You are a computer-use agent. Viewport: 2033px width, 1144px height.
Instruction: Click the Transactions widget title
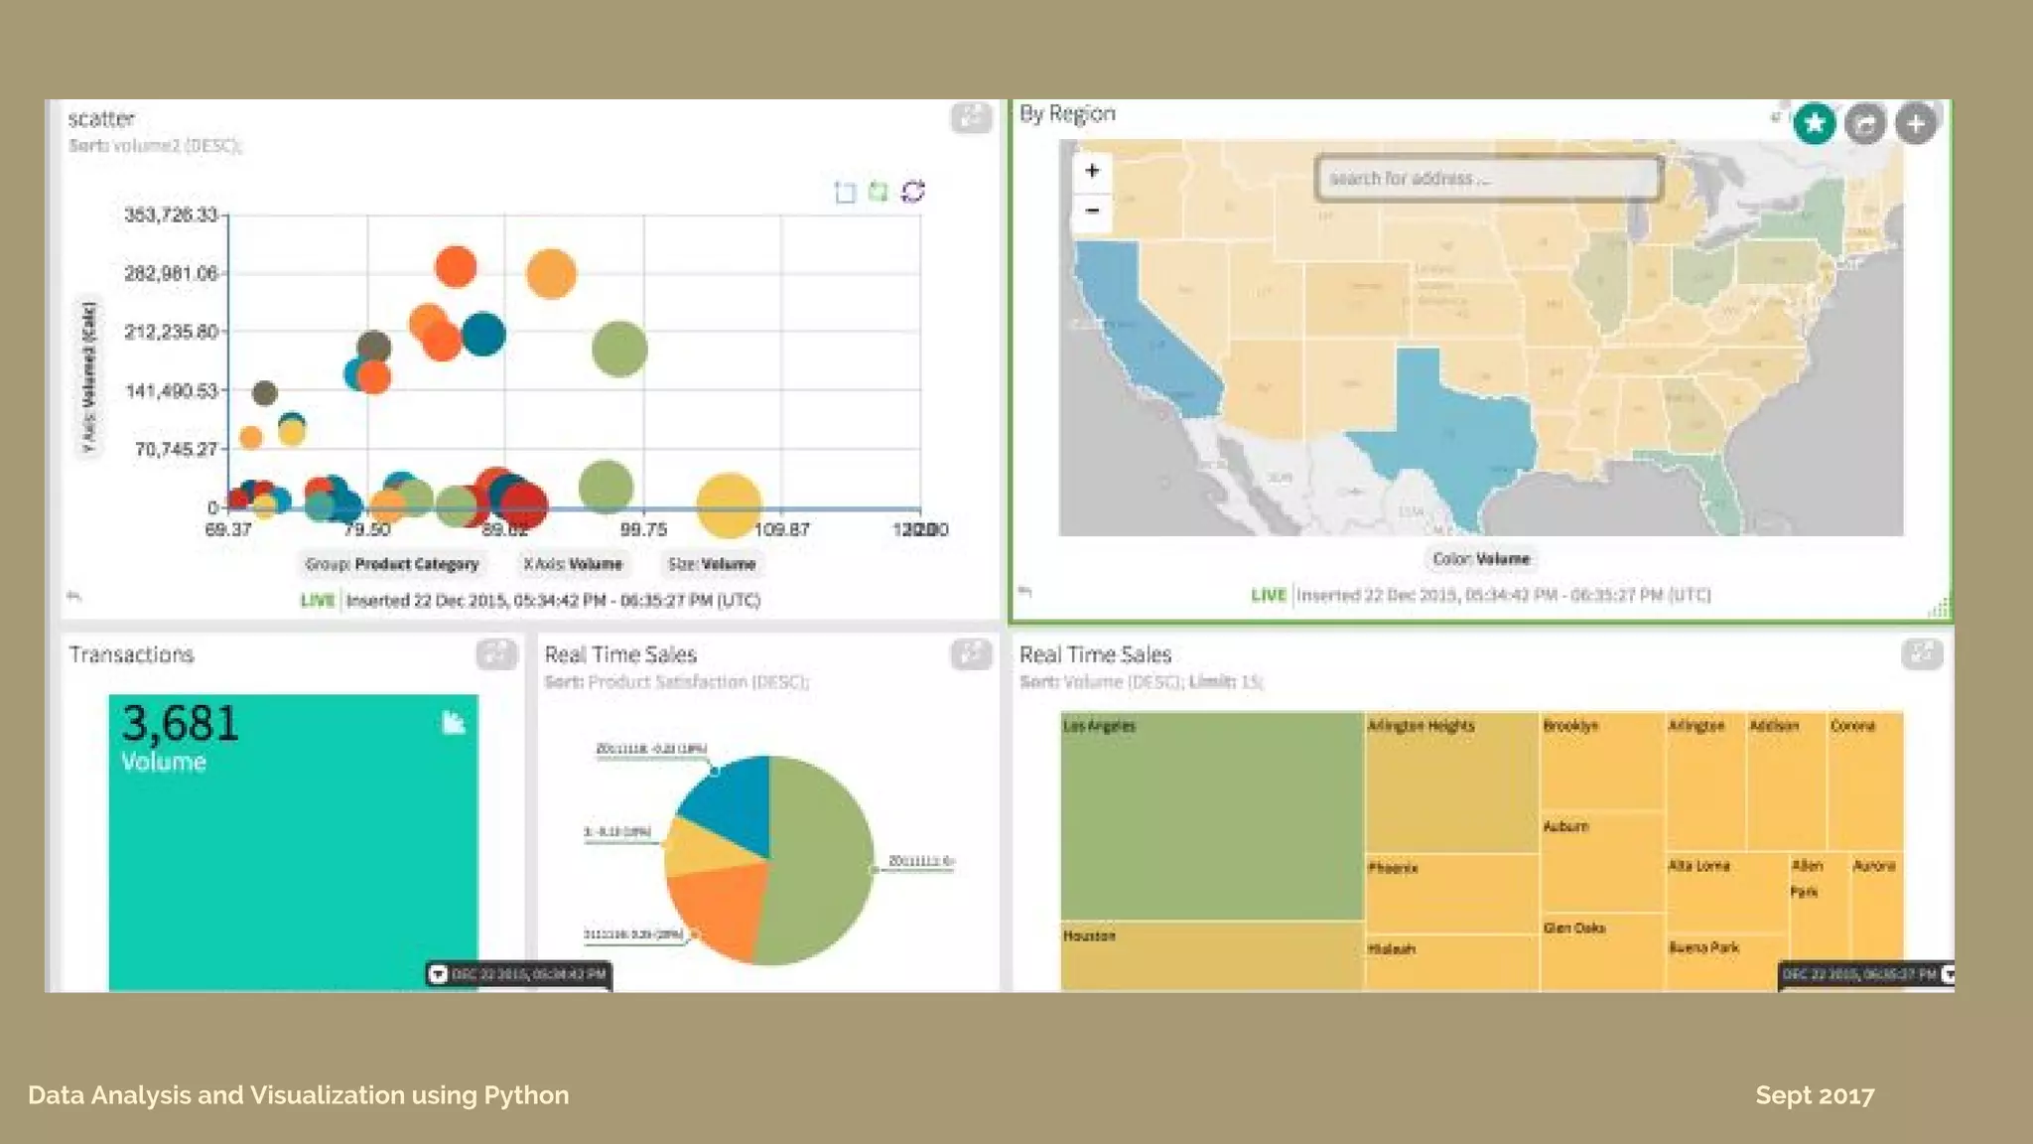pyautogui.click(x=131, y=654)
